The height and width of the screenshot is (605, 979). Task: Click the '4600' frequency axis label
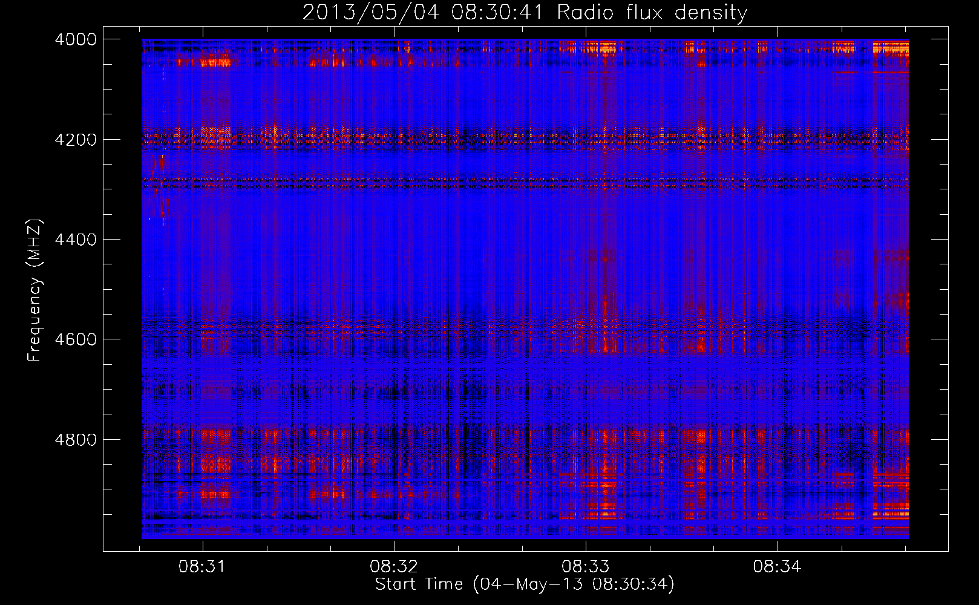76,339
